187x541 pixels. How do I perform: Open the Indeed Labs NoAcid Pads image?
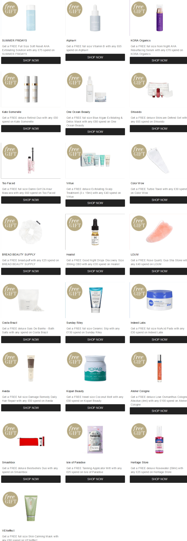click(159, 300)
